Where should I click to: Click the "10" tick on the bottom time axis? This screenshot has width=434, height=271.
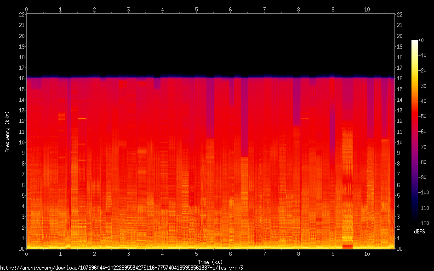[367, 254]
